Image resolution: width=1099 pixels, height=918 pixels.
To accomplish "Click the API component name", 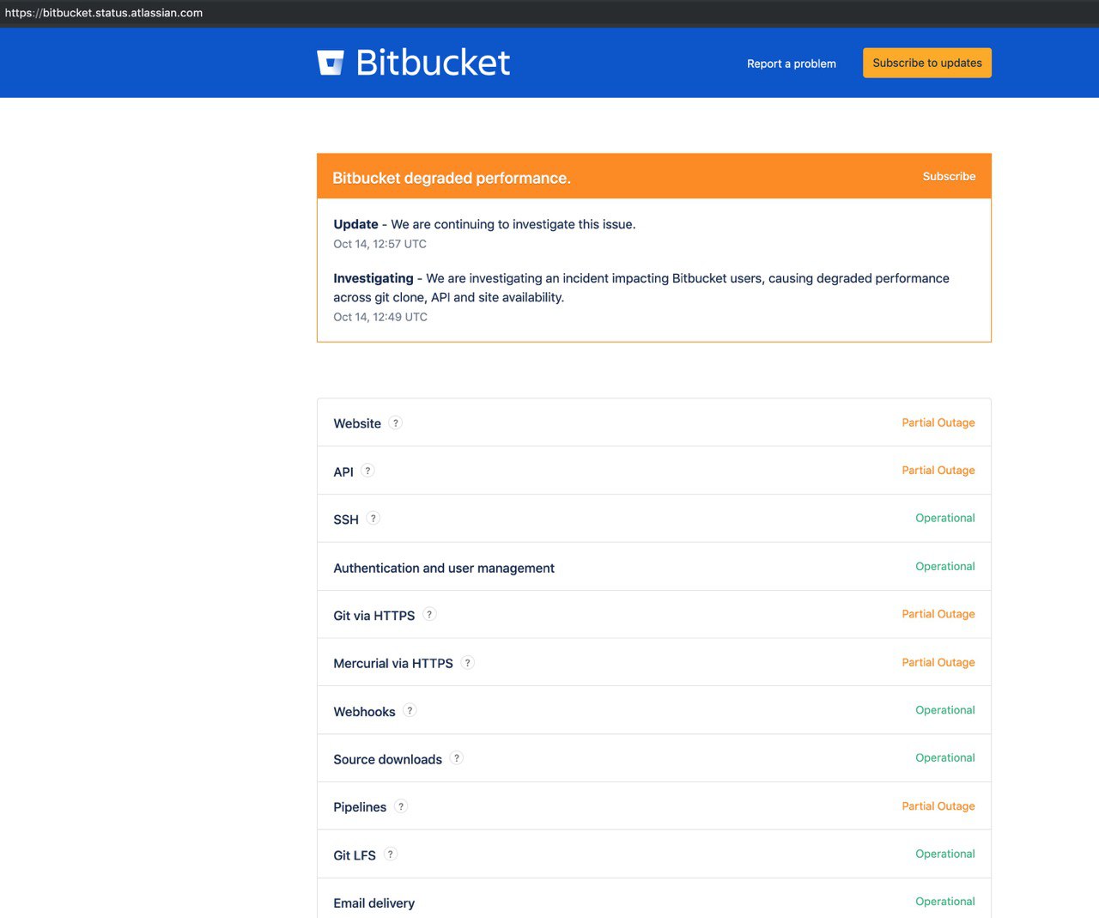I will (343, 471).
